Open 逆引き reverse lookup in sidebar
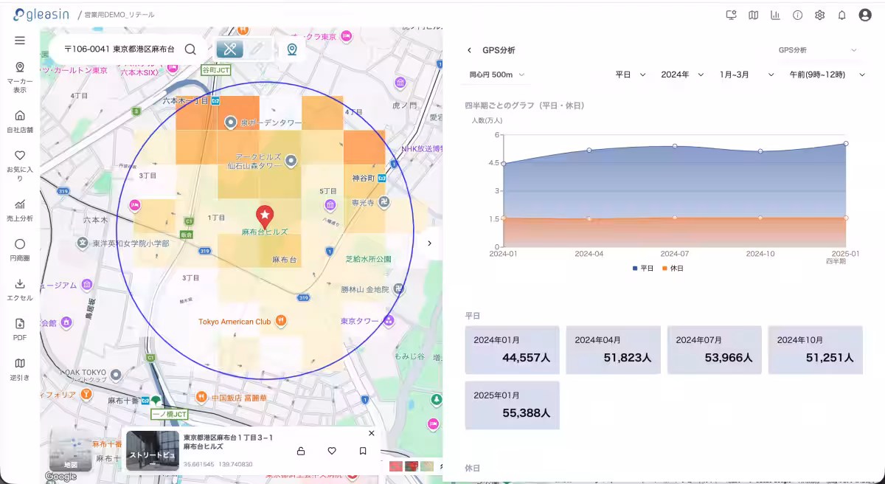This screenshot has height=484, width=885. coord(20,370)
